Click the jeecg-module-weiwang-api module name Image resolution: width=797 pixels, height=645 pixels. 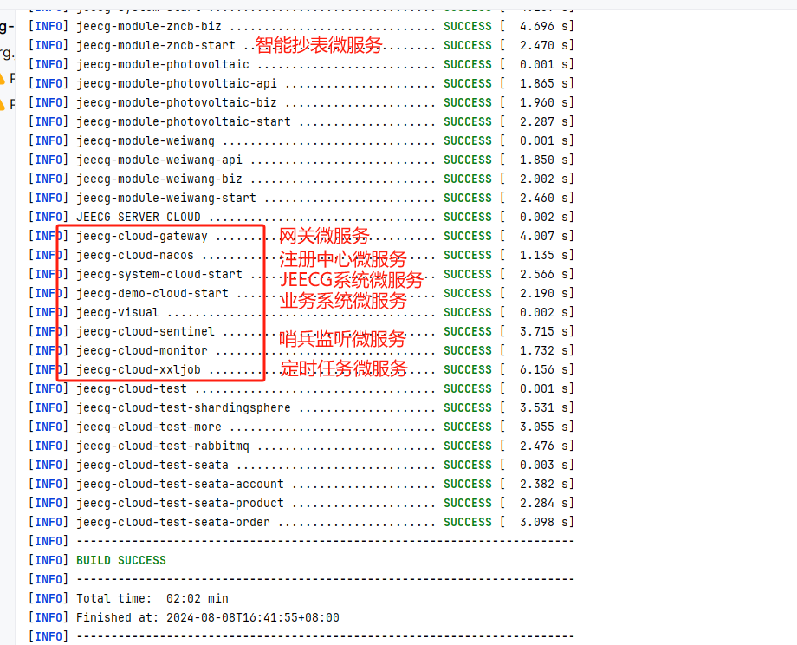[159, 160]
